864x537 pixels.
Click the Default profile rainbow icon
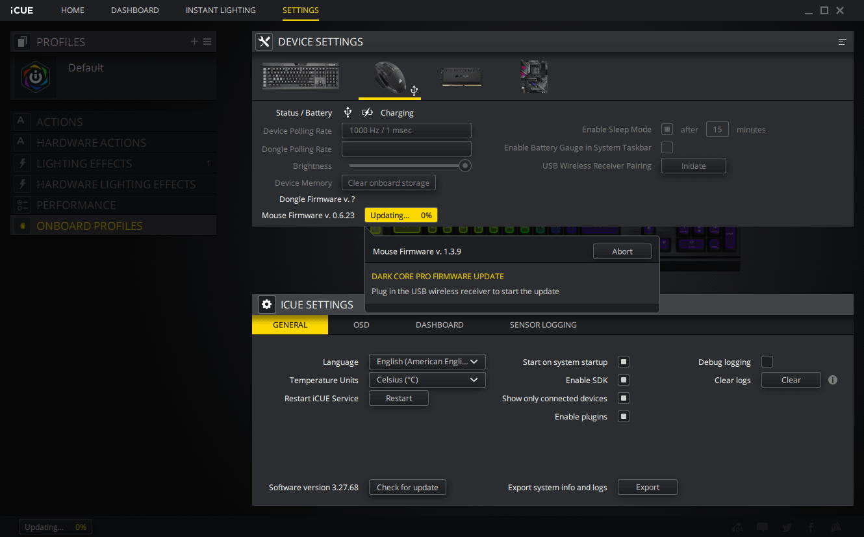pos(36,77)
